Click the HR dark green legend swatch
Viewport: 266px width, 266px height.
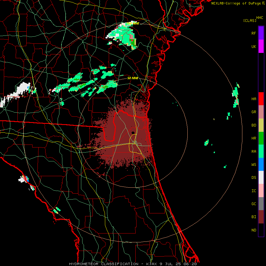pyautogui.click(x=261, y=138)
